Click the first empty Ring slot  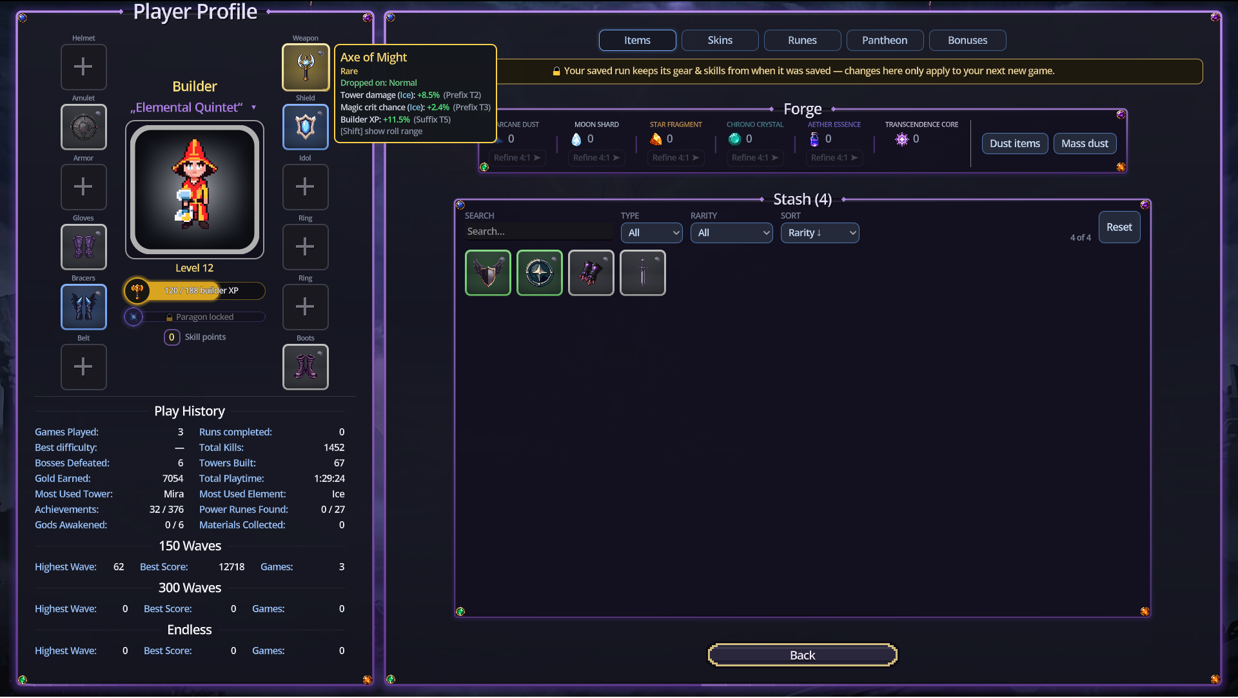(x=305, y=247)
